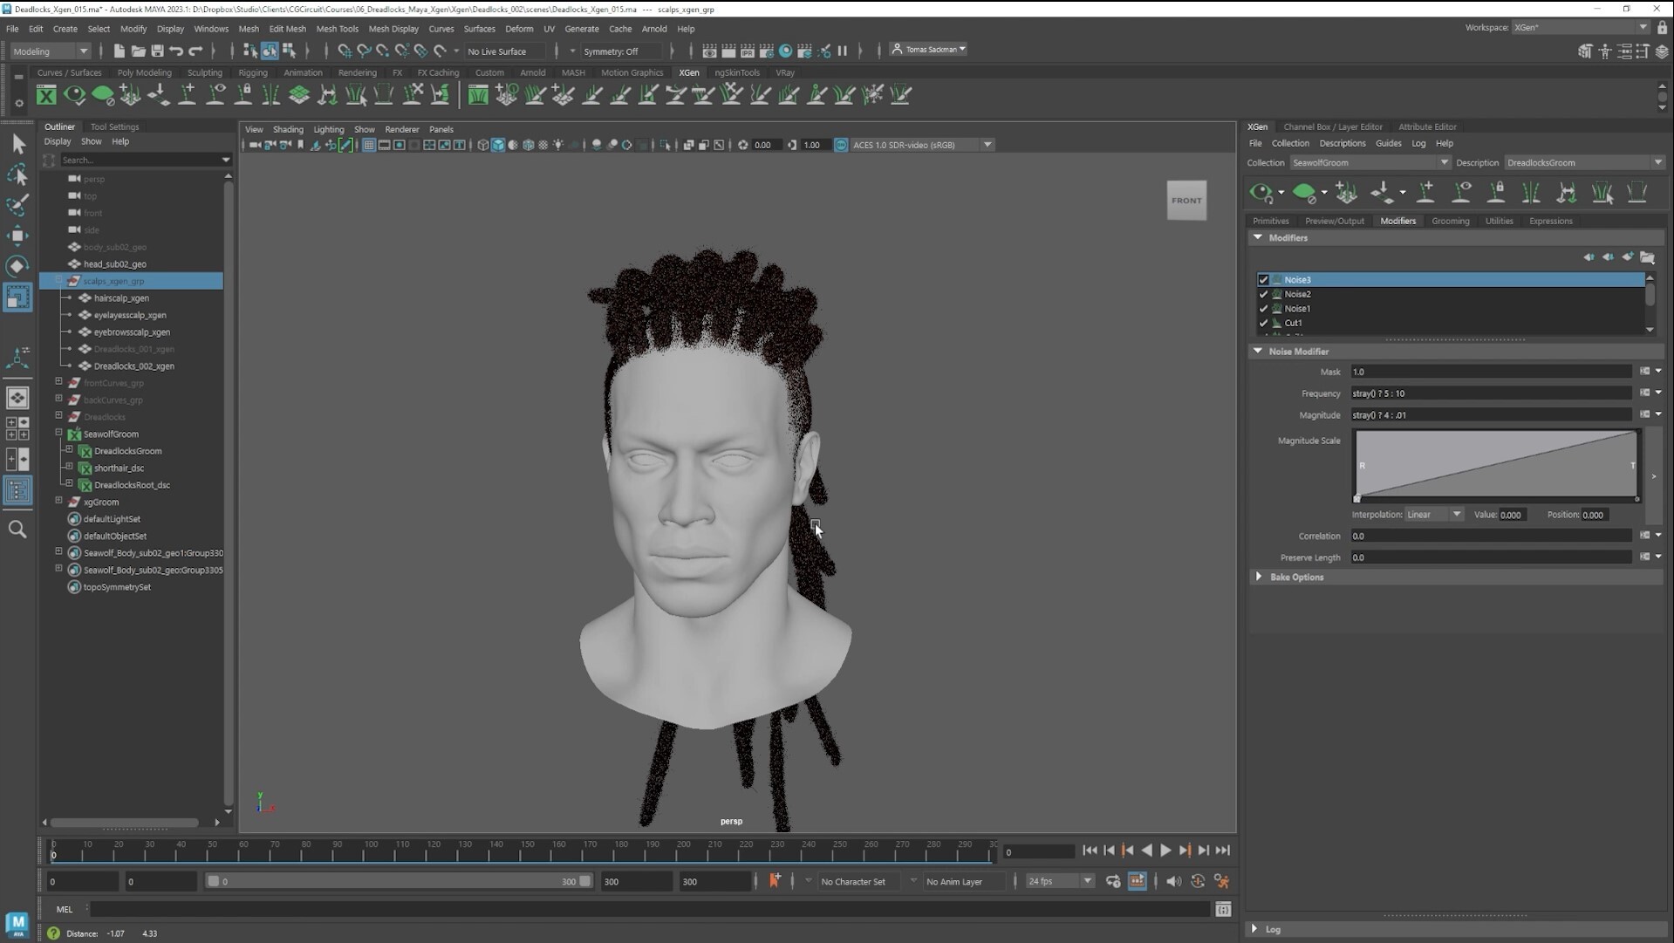The height and width of the screenshot is (943, 1674).
Task: Open the SeawolfGroom Collection dropdown
Action: tap(1444, 162)
